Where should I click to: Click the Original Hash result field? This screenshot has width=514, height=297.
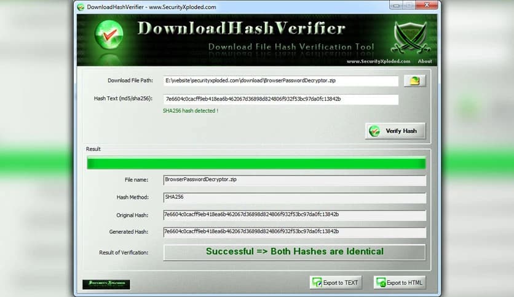[x=295, y=215]
